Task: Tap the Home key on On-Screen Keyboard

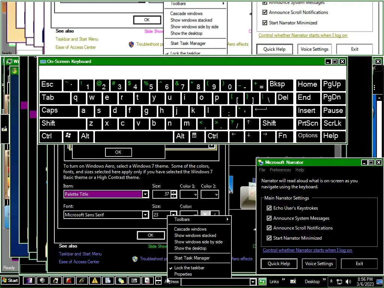Action: 308,85
